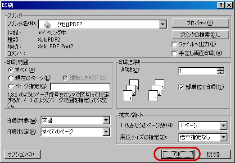Open the 印刷指定 dropdown showing すべてのページ
The height and width of the screenshot is (163, 235).
(106, 132)
